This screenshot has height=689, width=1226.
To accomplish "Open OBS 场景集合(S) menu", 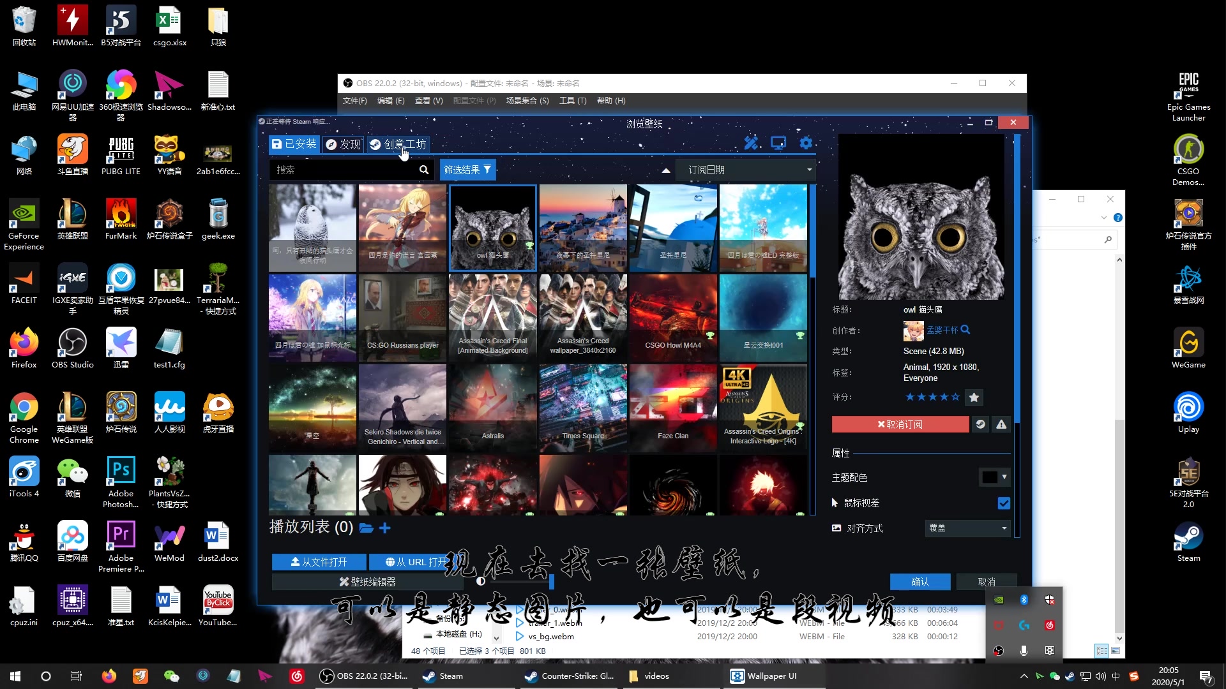I will (x=527, y=101).
